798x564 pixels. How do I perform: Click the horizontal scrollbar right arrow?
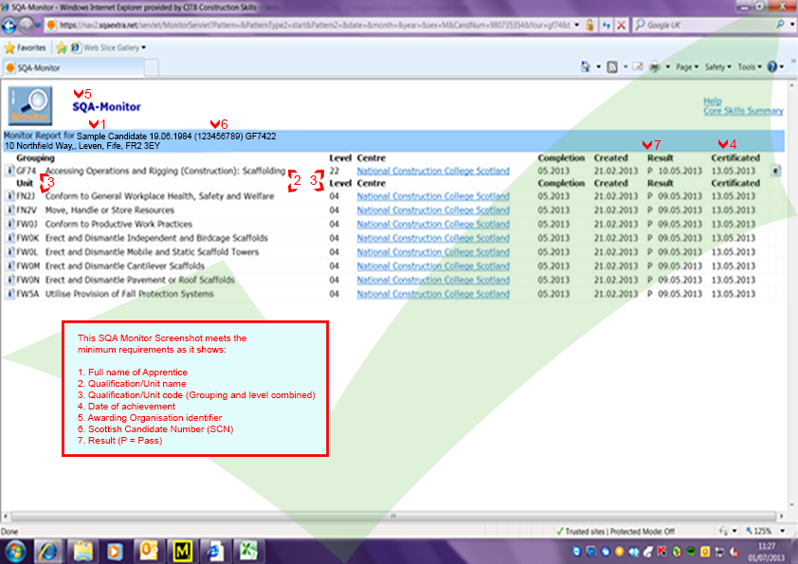pos(781,517)
